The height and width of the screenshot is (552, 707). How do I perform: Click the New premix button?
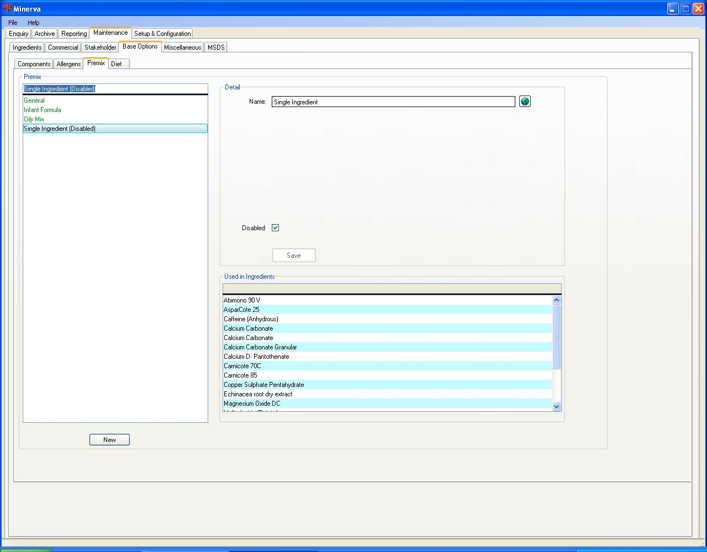[109, 439]
